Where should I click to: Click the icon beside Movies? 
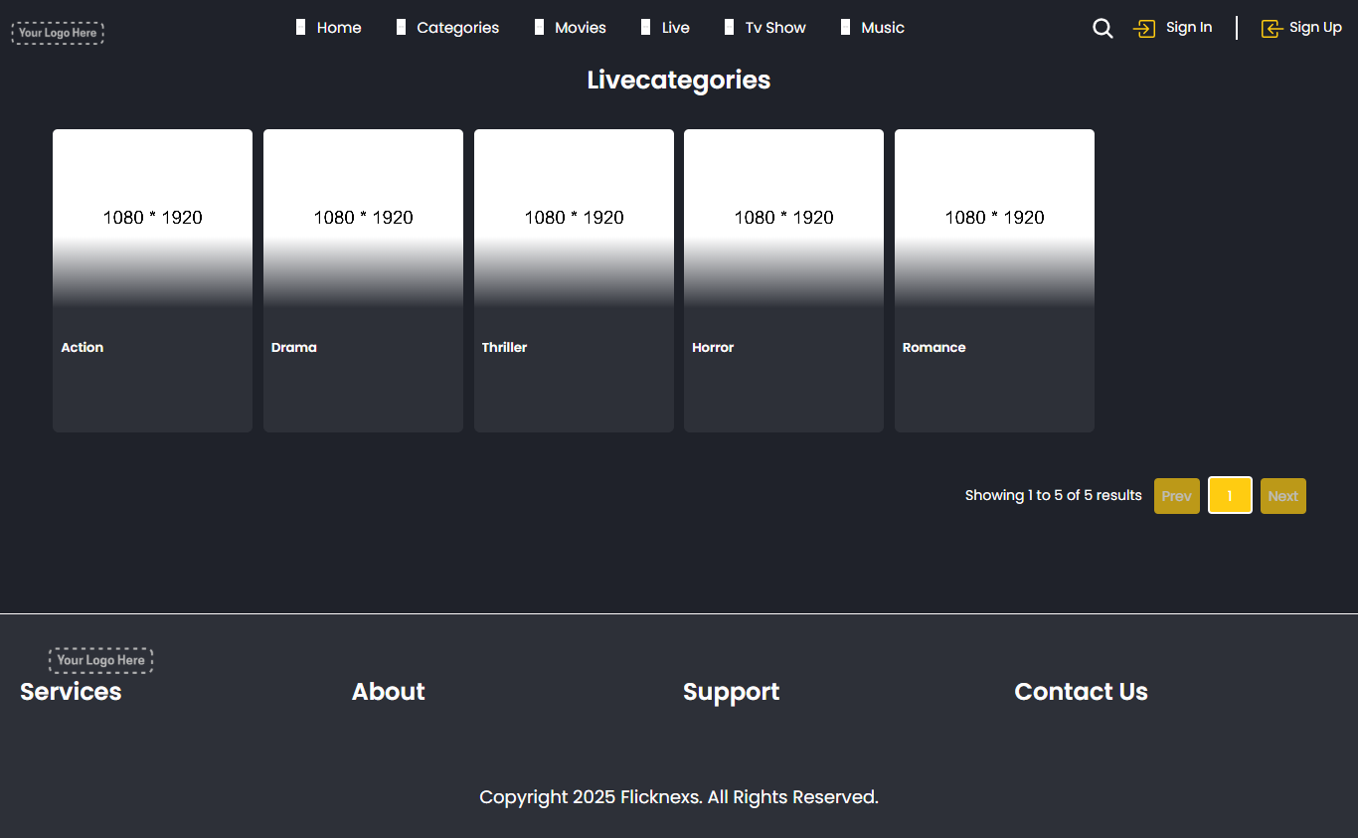point(539,28)
